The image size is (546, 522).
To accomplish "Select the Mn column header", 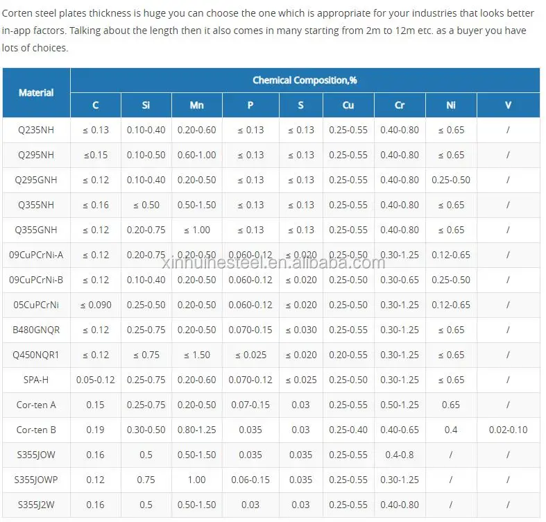I will tap(196, 105).
